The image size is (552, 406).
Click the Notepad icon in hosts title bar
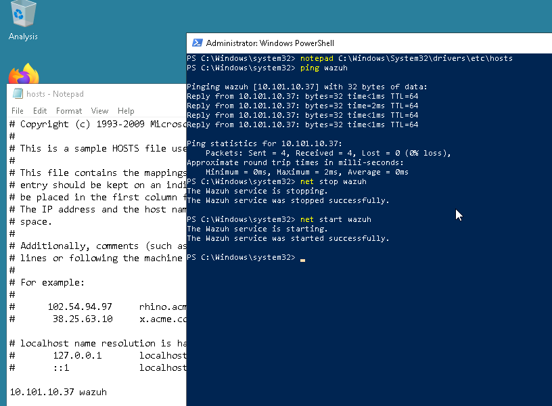click(18, 93)
